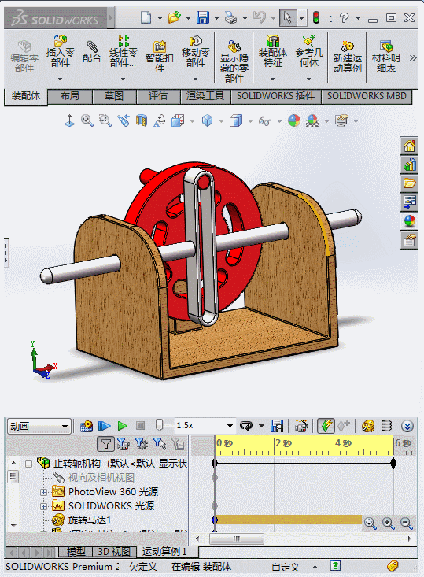Click the Rebuild traffic light icon
The width and height of the screenshot is (424, 577).
(x=316, y=17)
